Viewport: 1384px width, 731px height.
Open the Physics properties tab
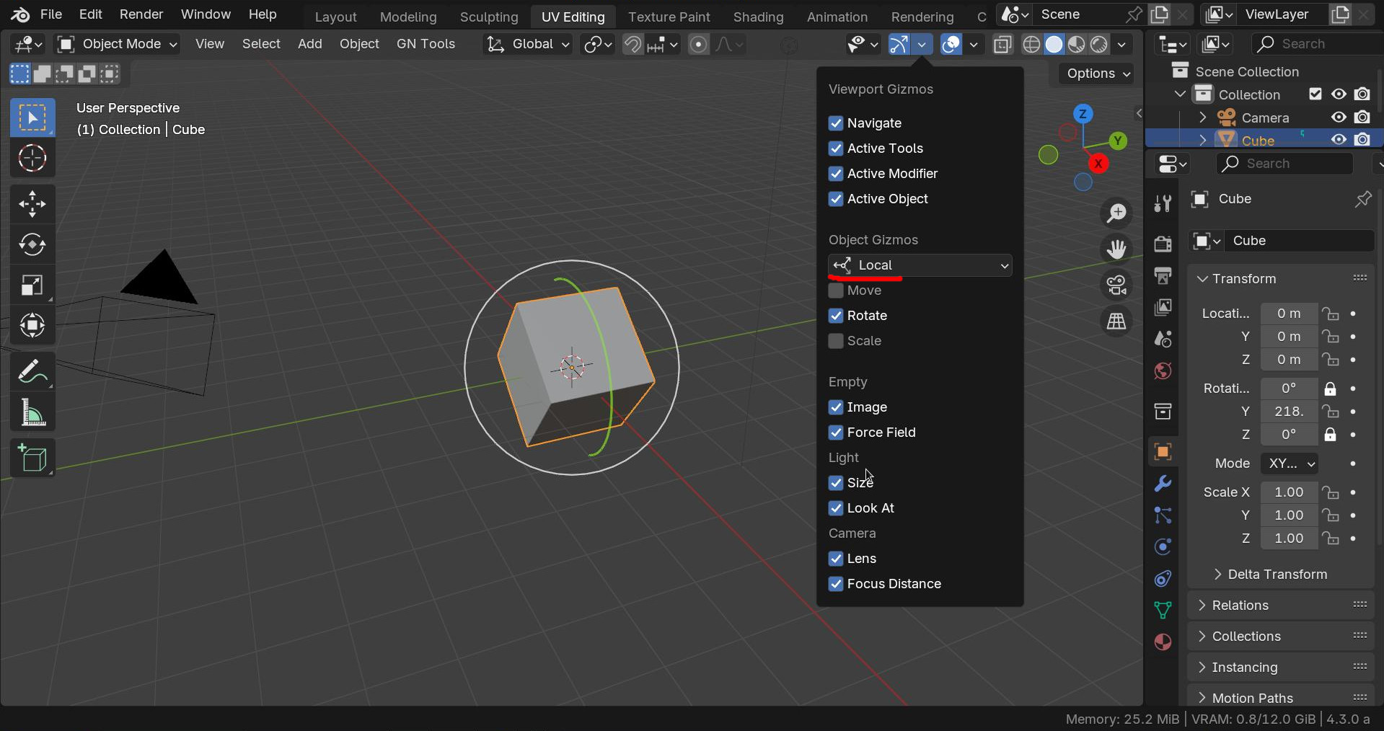(1163, 547)
